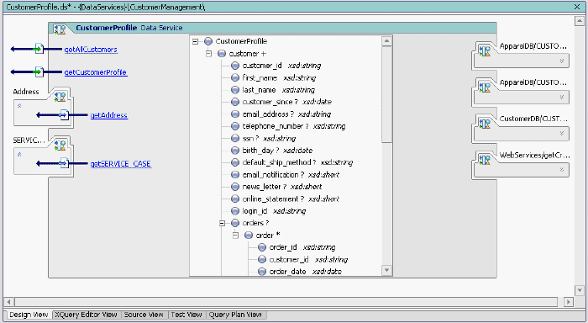This screenshot has width=588, height=323.
Task: Click the ssn element icon
Action: [x=235, y=138]
